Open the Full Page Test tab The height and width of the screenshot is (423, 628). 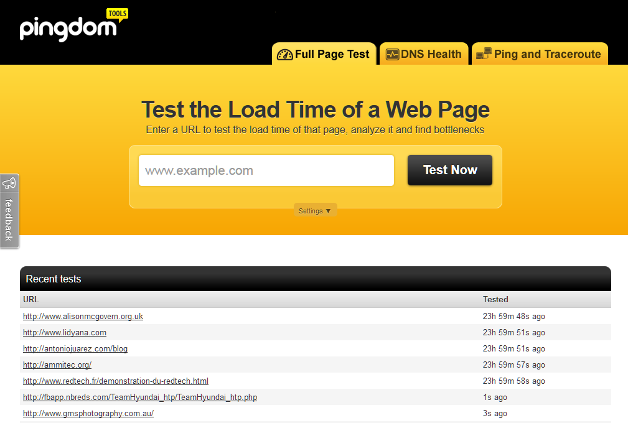point(324,53)
